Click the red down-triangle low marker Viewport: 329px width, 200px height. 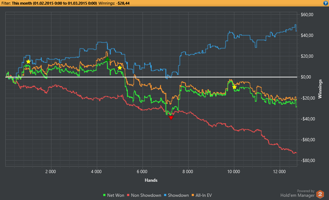[x=171, y=118]
